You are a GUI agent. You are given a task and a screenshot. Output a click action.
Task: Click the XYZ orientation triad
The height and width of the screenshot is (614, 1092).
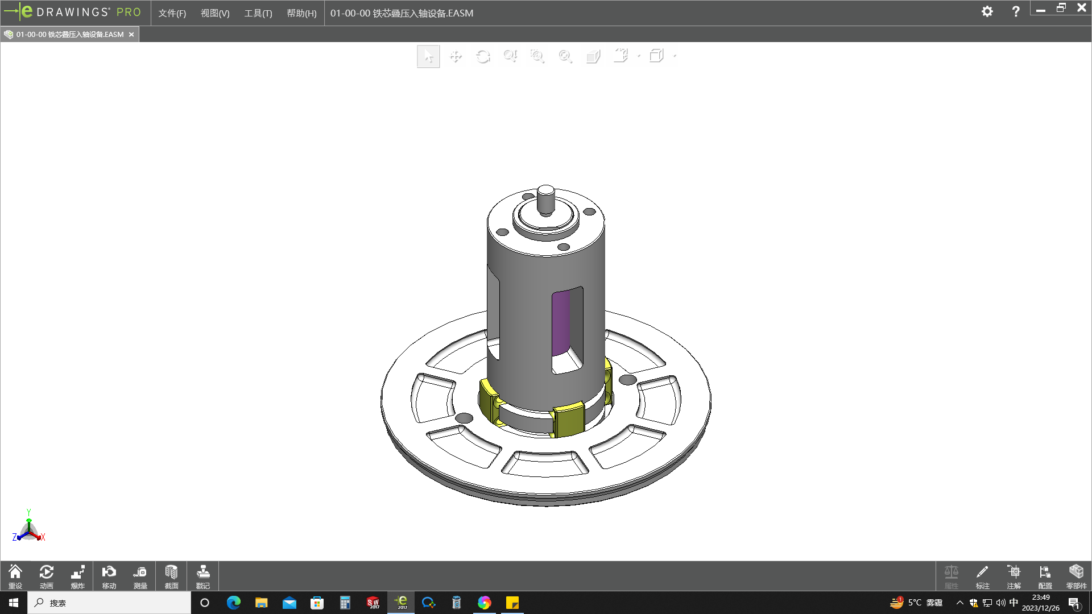pos(28,527)
